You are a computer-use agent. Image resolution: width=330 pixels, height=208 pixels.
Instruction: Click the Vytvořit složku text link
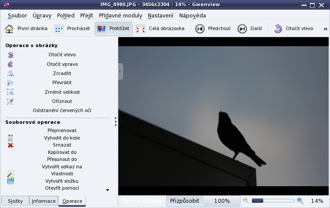pos(62,181)
